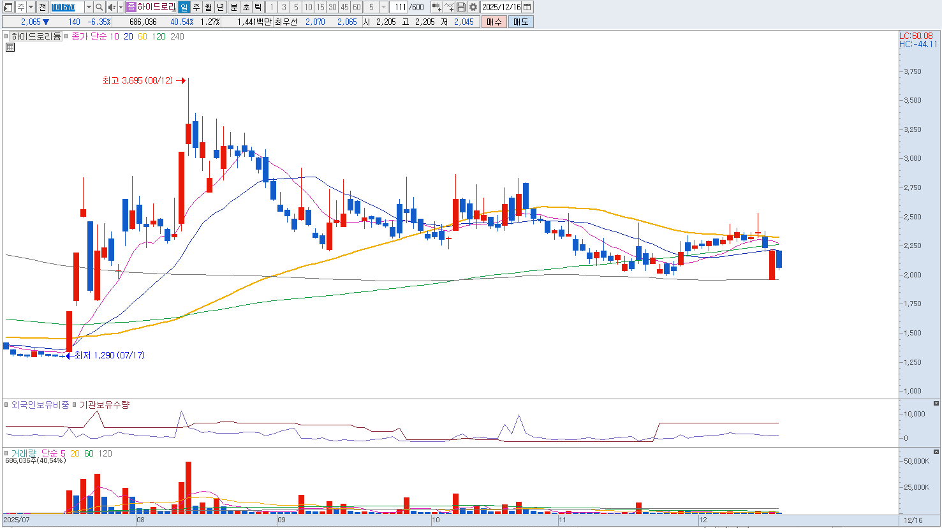
Task: Click the save floppy disk icon
Action: (x=461, y=7)
